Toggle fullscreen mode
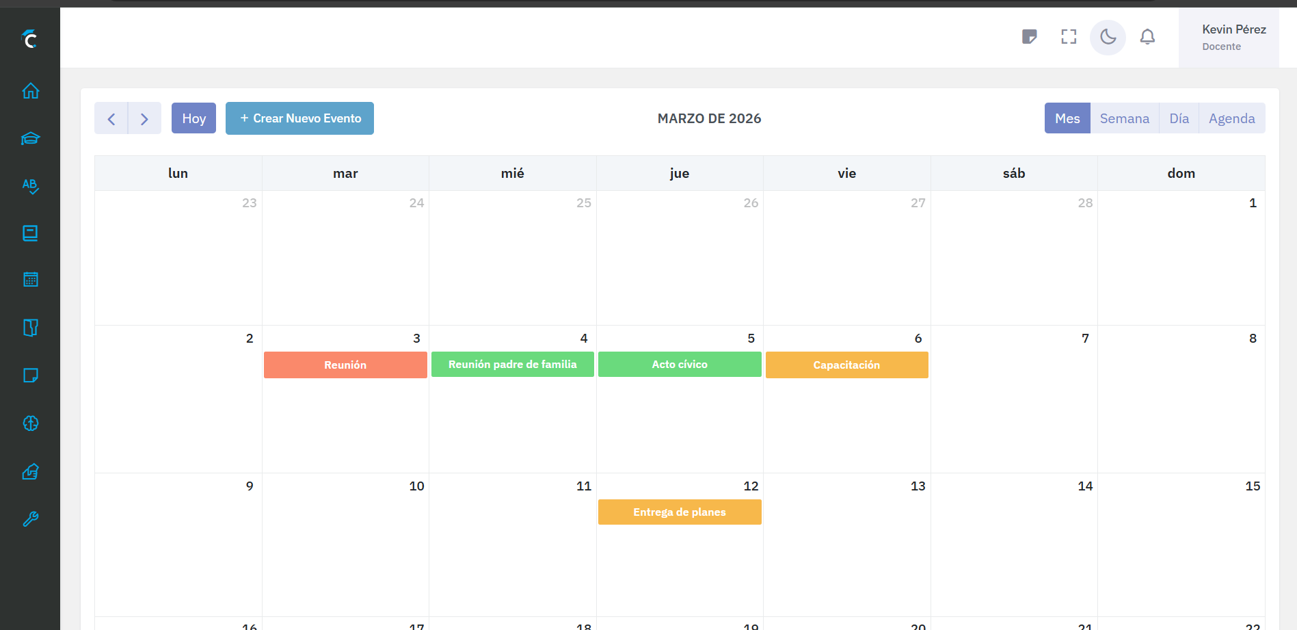Viewport: 1297px width, 630px height. pyautogui.click(x=1068, y=37)
